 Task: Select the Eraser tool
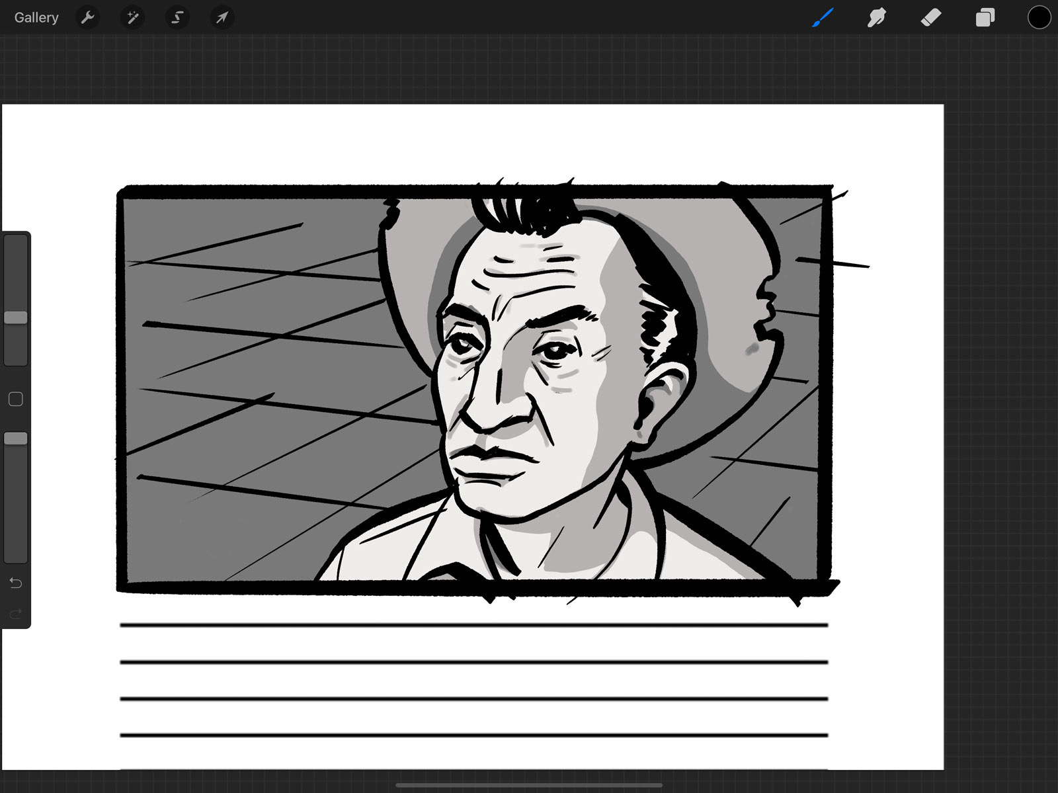tap(930, 18)
